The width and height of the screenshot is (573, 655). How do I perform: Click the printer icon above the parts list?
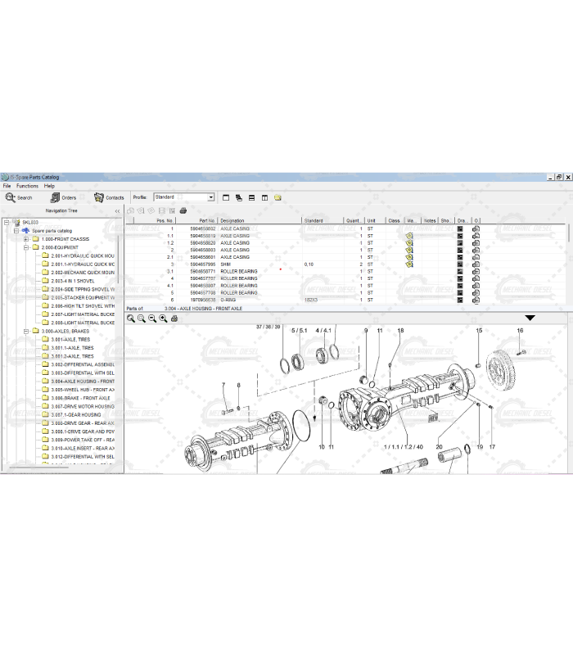pos(183,210)
